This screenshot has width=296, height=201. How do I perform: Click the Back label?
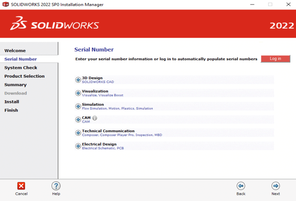click(241, 194)
